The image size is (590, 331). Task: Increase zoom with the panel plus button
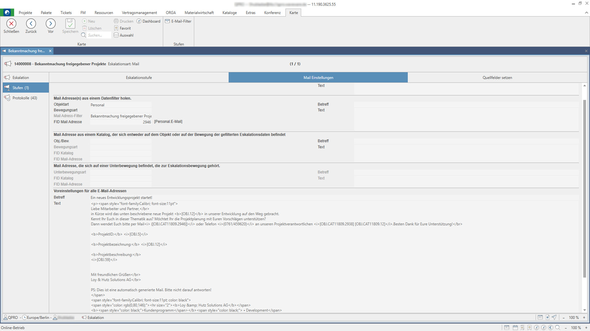(x=584, y=318)
